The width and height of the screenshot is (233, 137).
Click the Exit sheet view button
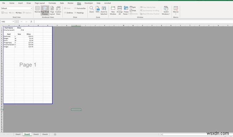pyautogui.click(x=12, y=13)
